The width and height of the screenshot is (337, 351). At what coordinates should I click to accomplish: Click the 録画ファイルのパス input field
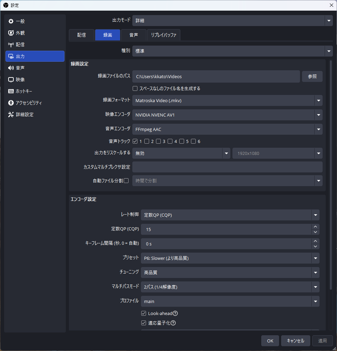click(x=216, y=76)
